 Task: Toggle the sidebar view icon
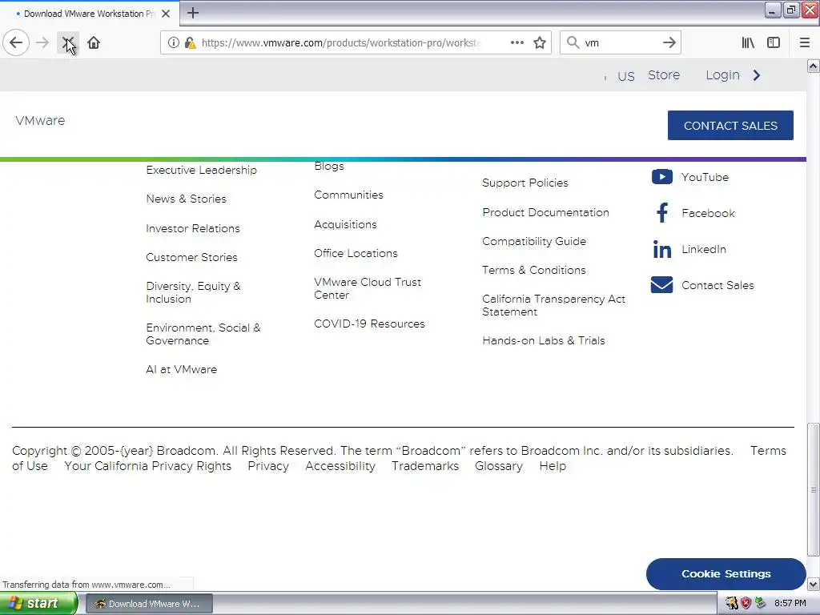pyautogui.click(x=774, y=42)
